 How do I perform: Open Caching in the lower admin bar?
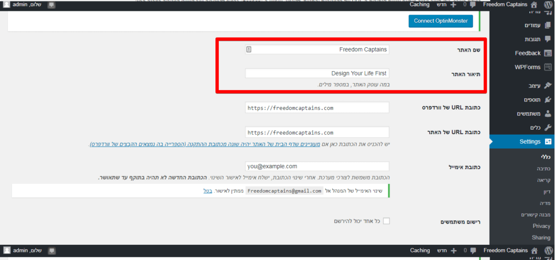tap(420, 250)
